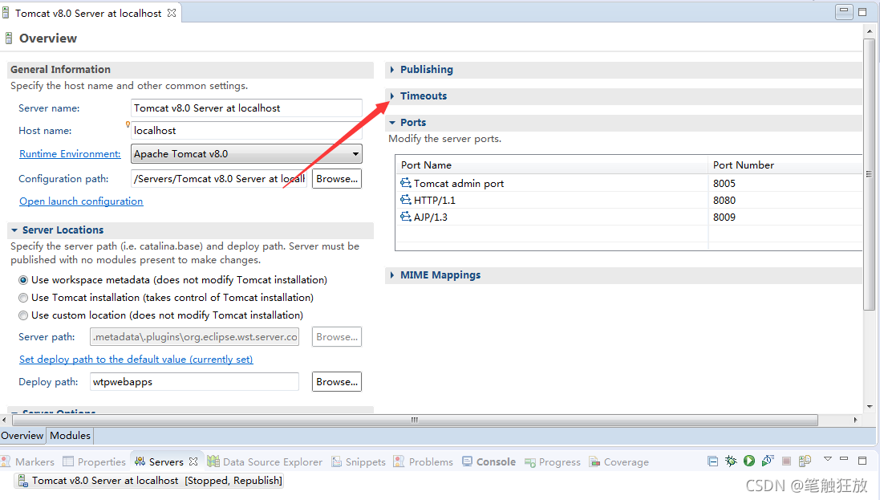Click the Deploy path input field
Viewport: 880px width, 500px height.
click(x=194, y=382)
